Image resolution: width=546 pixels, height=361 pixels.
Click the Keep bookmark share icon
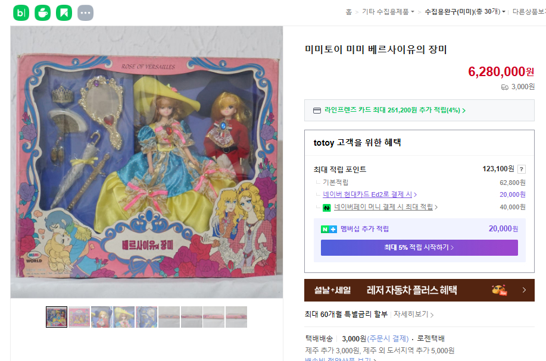[x=64, y=13]
